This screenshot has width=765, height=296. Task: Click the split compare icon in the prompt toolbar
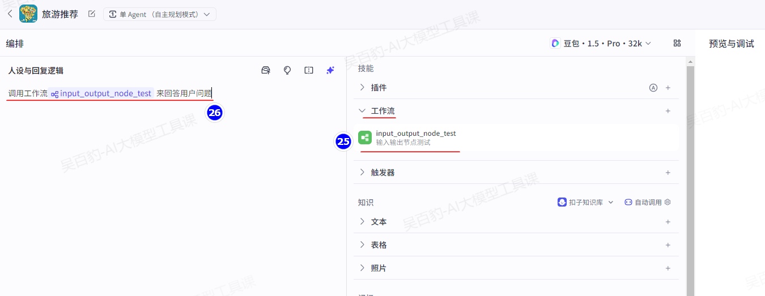pos(309,70)
